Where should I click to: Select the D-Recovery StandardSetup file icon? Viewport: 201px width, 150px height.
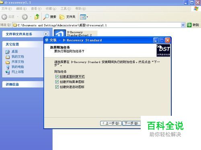[60, 33]
